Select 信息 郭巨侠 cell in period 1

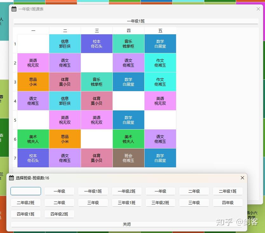coord(65,44)
